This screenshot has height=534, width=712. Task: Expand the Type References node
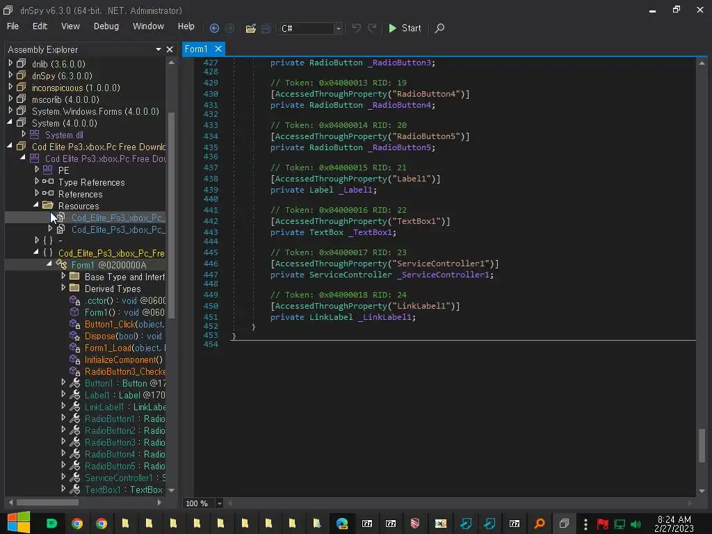[37, 182]
